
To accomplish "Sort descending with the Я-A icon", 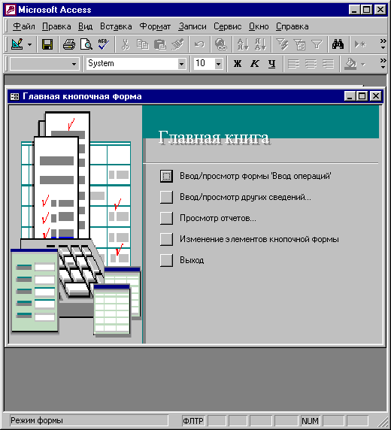I will tap(260, 44).
